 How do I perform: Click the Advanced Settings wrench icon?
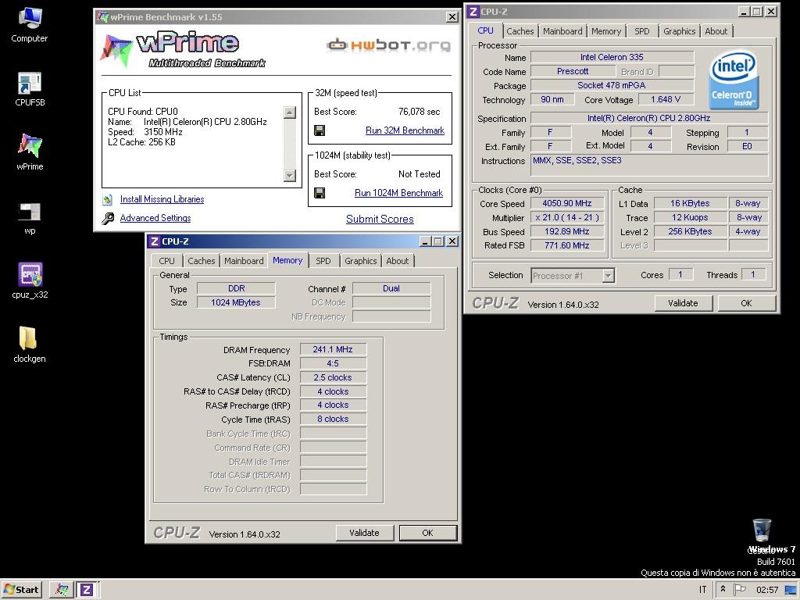point(108,219)
